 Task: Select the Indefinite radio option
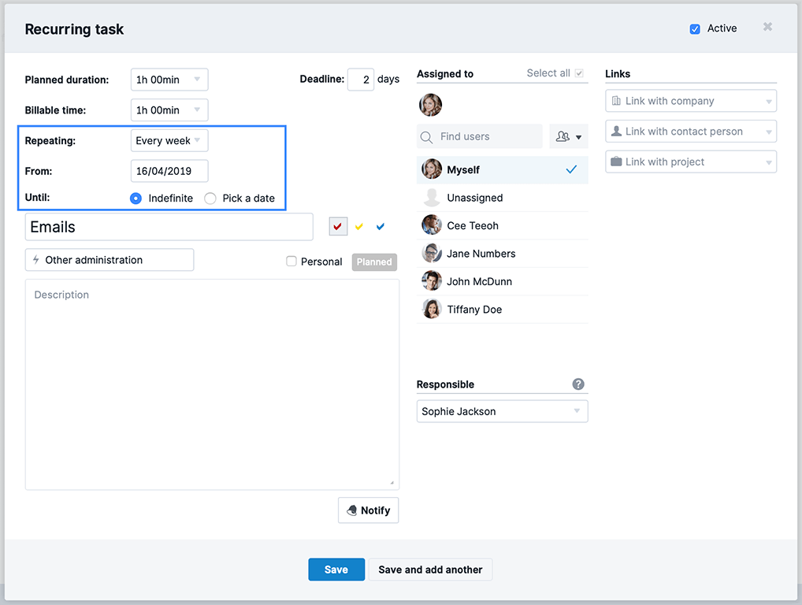click(x=136, y=199)
